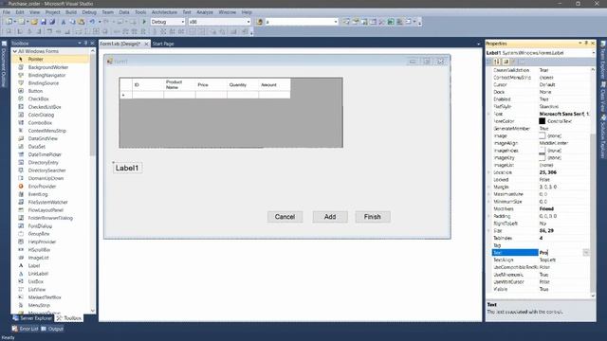Open the x86 platform dropdown
Screen dimensions: 607x341
point(248,22)
